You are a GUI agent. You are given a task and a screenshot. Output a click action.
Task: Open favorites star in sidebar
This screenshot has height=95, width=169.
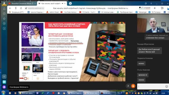[4, 18]
